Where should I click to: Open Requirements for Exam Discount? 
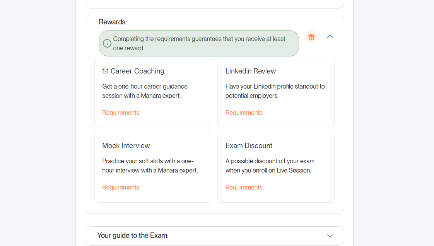[244, 187]
